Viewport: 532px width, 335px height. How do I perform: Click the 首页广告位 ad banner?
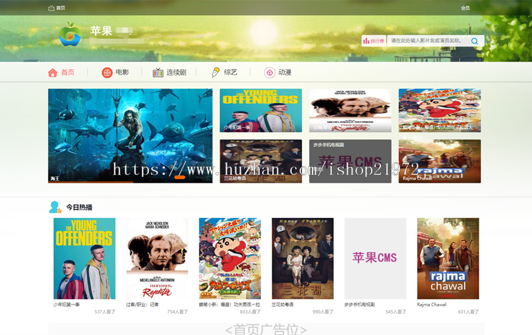(266, 329)
